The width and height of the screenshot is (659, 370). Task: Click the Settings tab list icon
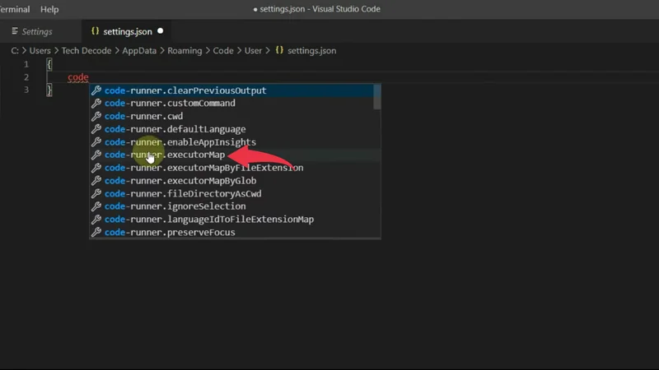(14, 31)
